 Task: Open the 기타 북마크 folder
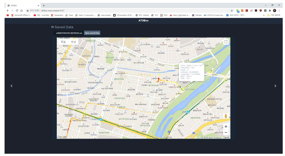(274, 15)
